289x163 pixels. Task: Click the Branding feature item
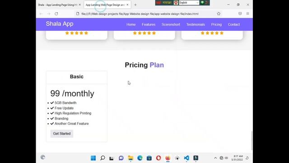(x=61, y=119)
